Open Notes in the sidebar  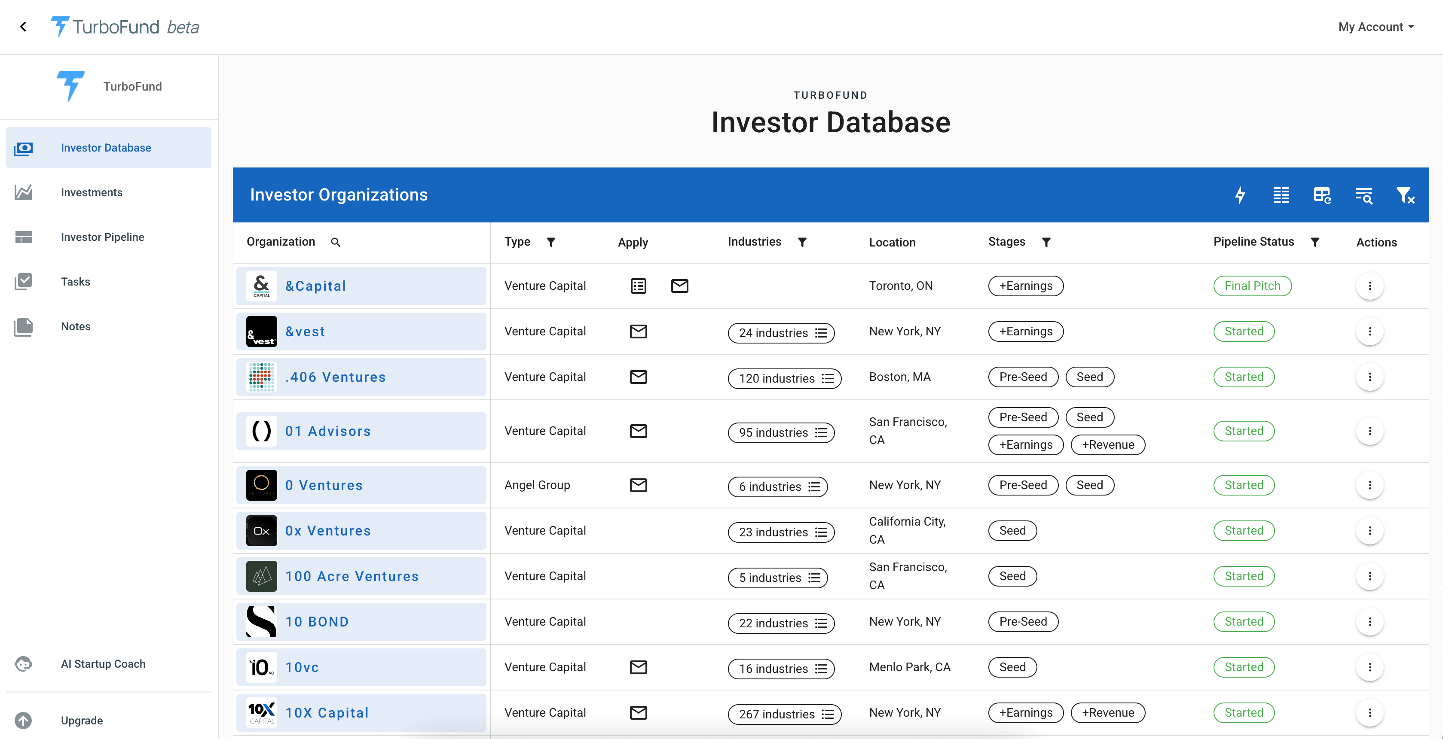pyautogui.click(x=109, y=326)
